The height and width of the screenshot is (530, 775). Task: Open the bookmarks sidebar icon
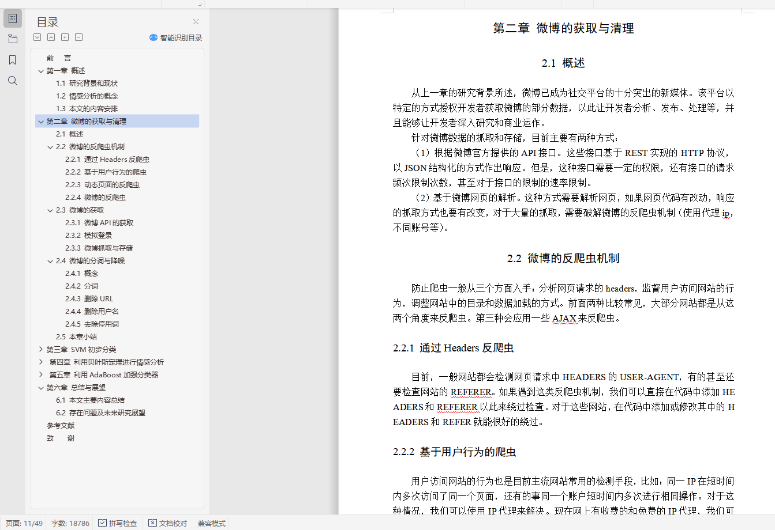[13, 60]
